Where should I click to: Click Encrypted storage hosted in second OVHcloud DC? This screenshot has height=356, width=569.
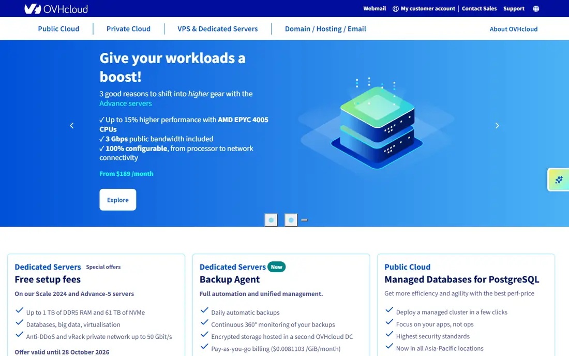282,337
